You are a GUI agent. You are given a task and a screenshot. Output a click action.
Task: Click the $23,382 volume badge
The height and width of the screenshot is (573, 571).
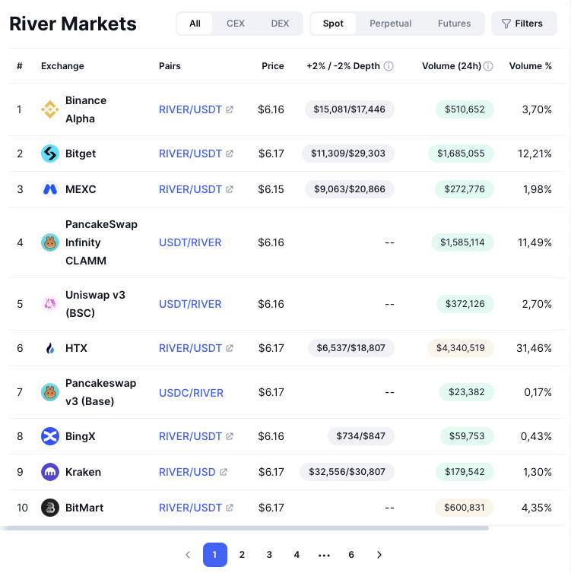coord(466,392)
